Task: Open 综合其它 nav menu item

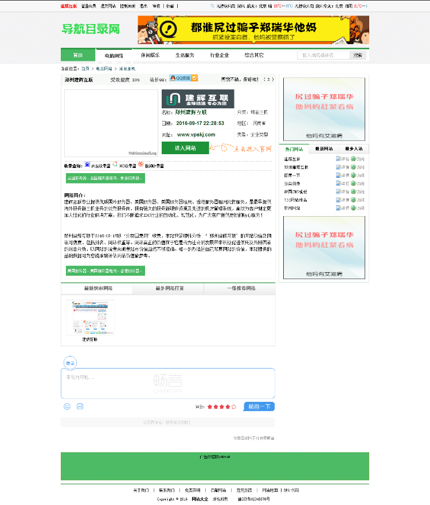Action: [x=254, y=55]
